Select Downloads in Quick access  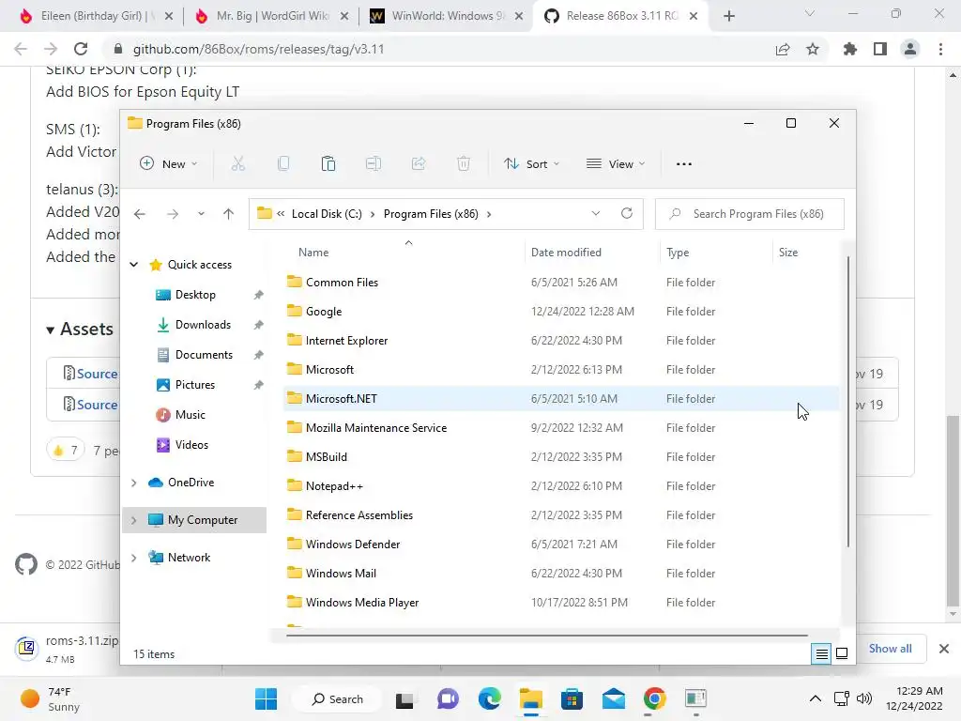tap(203, 325)
